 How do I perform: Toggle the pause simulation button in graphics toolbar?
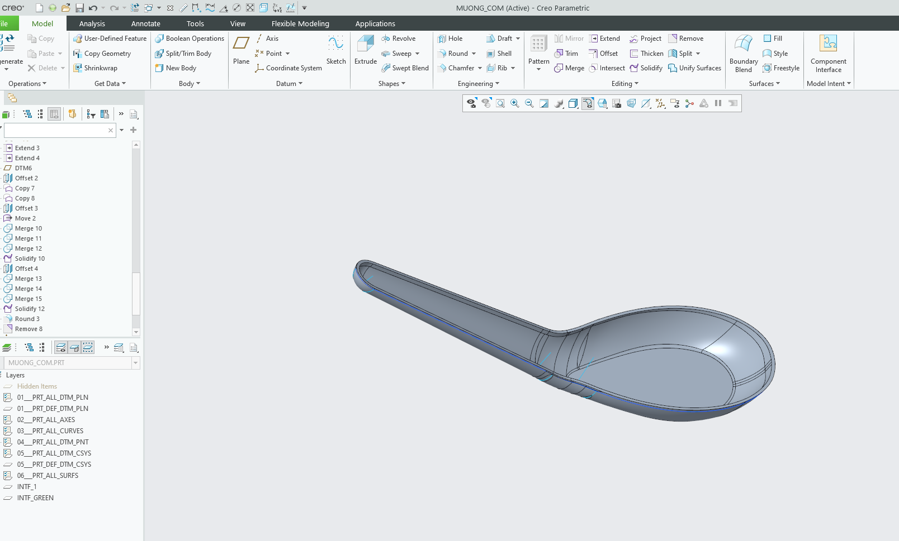coord(718,103)
